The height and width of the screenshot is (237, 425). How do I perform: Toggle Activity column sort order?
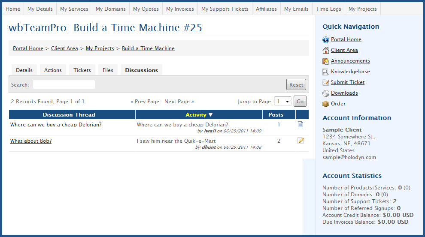199,115
